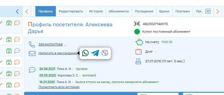
Task: Switch to the Брони tab
Action: point(164,11)
